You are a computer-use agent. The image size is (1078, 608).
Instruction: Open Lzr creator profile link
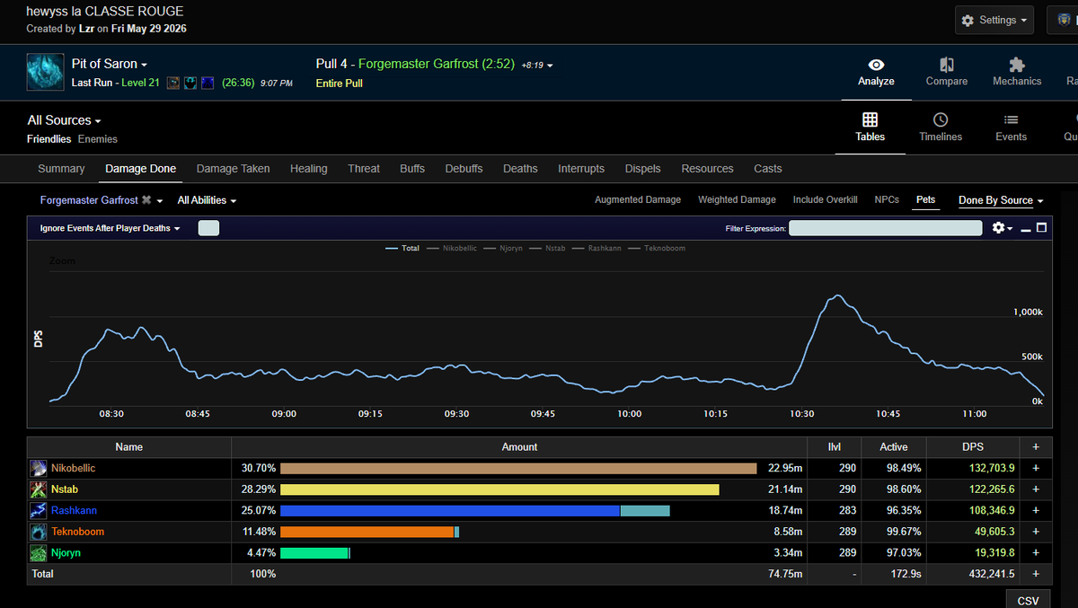(86, 29)
